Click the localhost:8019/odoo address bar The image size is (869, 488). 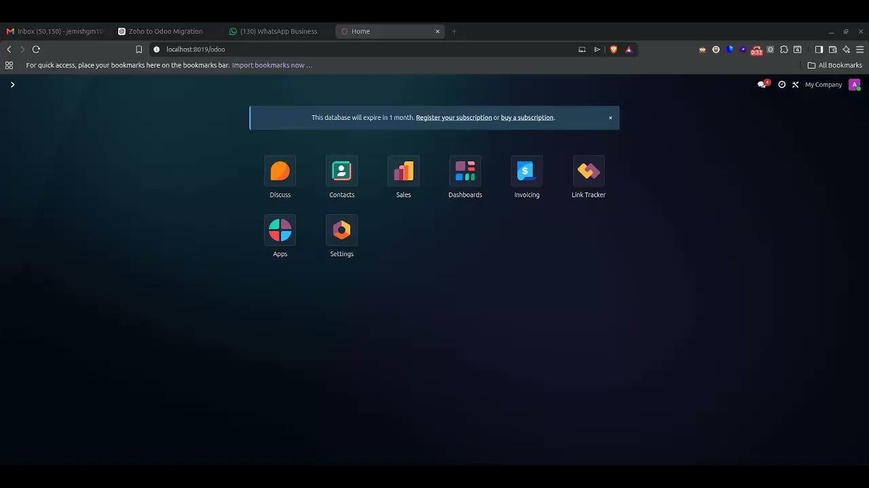click(367, 49)
